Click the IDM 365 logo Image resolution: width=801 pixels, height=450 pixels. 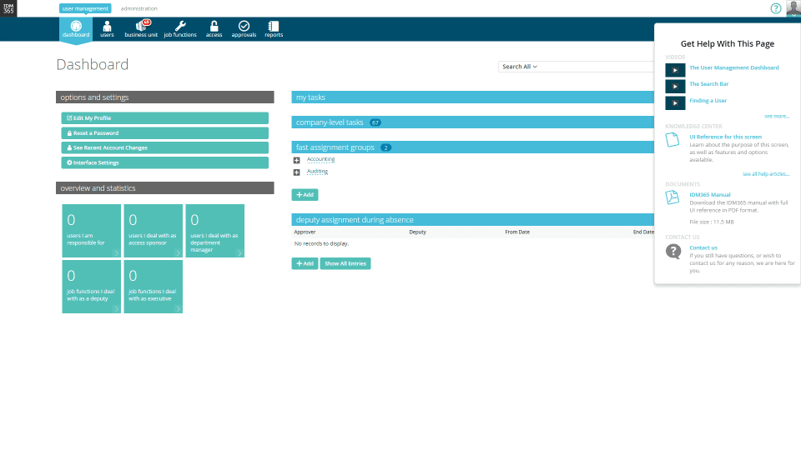[8, 8]
